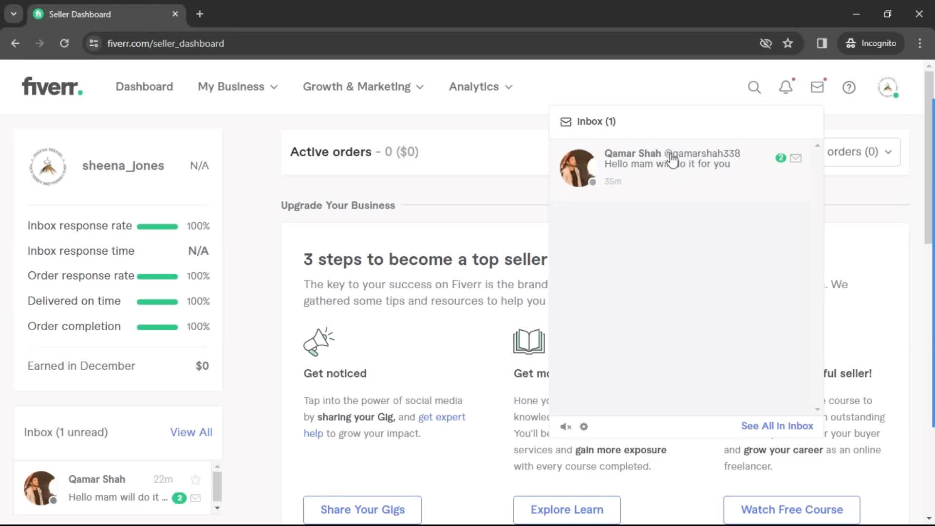Click the Fiverr logo
Viewport: 935px width, 526px height.
[x=52, y=87]
